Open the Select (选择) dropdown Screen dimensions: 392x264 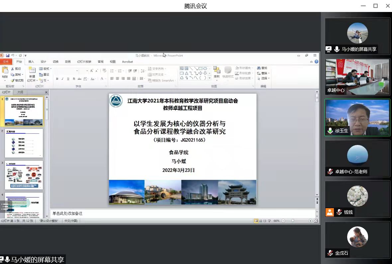click(264, 78)
